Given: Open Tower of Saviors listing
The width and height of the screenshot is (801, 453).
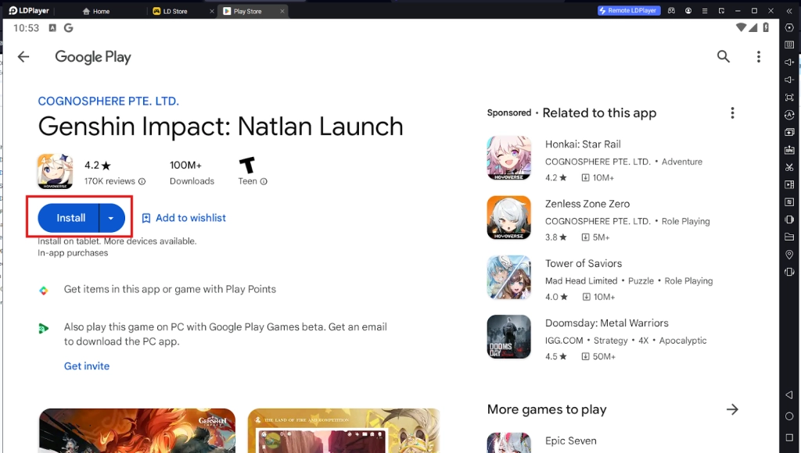Looking at the screenshot, I should point(612,278).
